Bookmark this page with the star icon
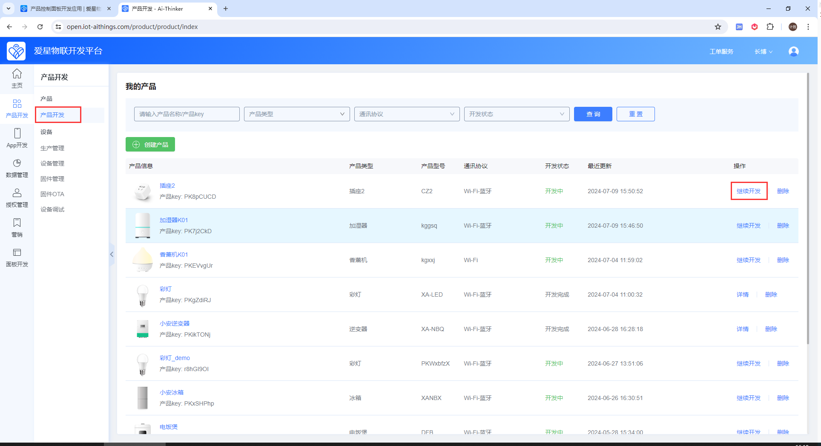This screenshot has width=821, height=446. tap(718, 27)
